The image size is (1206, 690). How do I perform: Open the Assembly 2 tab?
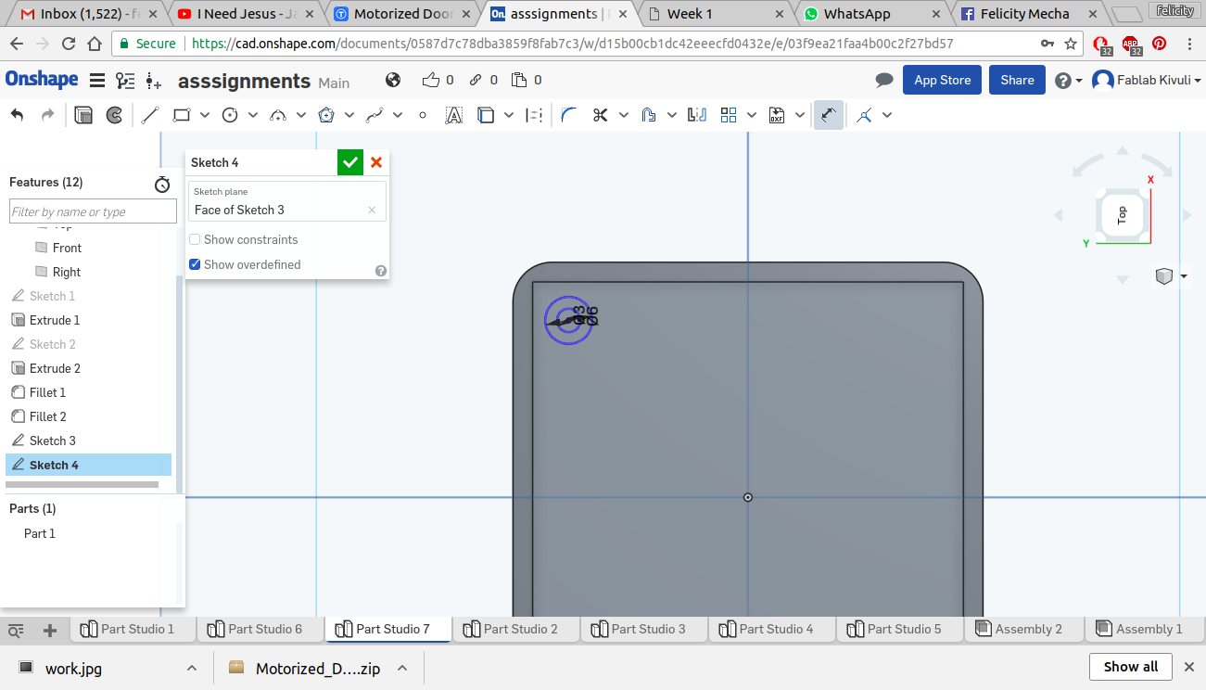click(1028, 629)
